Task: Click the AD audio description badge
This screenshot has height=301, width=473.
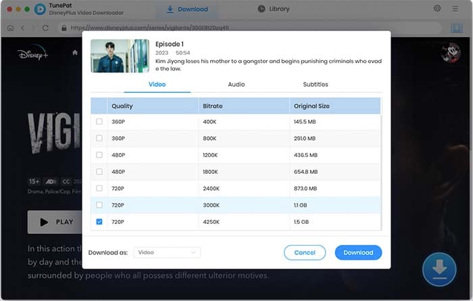Action: point(51,181)
